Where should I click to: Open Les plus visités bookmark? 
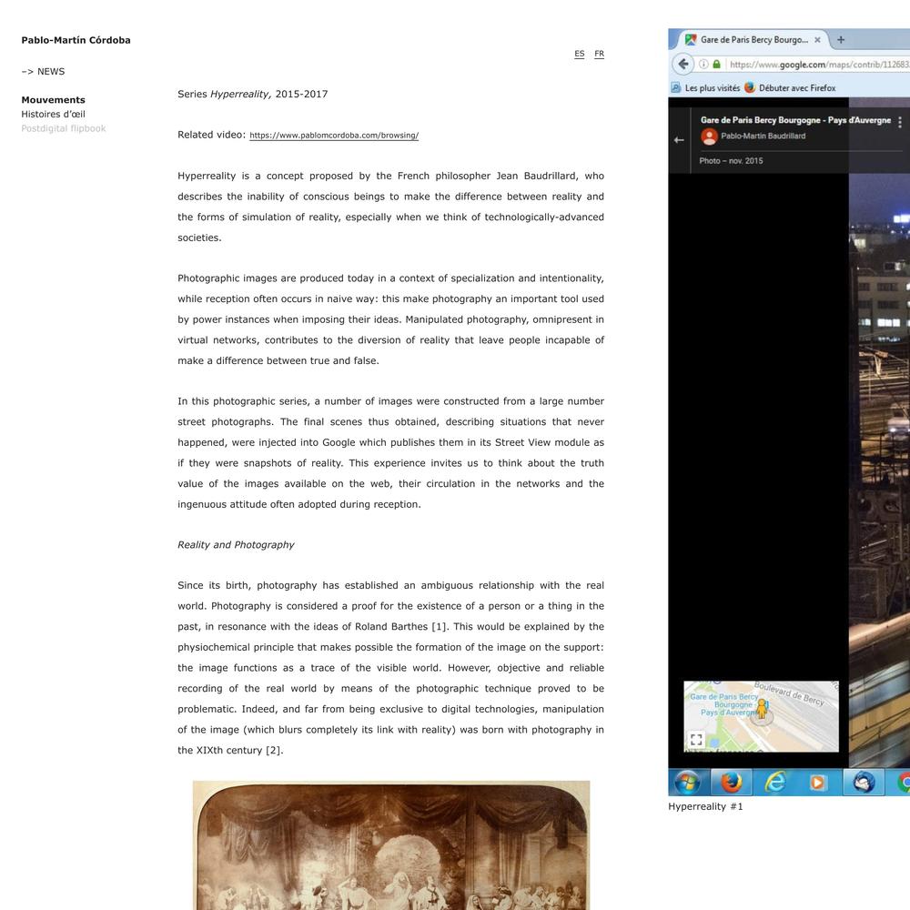[x=713, y=88]
